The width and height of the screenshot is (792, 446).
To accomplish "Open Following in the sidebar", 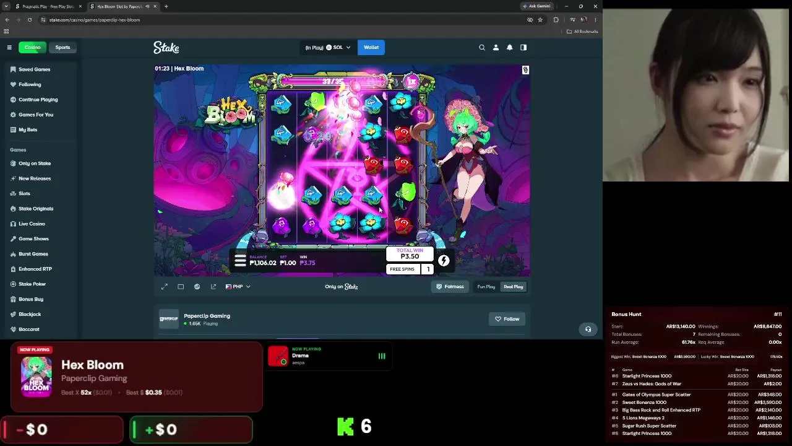I will (x=30, y=84).
